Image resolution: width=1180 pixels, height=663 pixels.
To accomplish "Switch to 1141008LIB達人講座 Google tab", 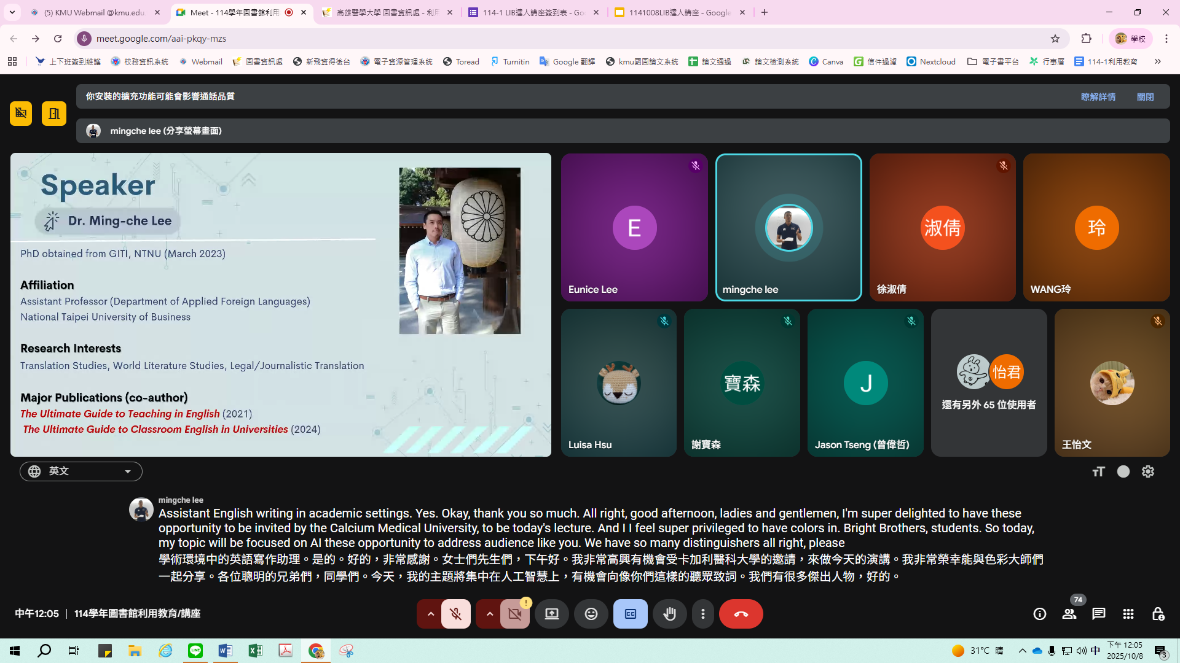I will (679, 12).
